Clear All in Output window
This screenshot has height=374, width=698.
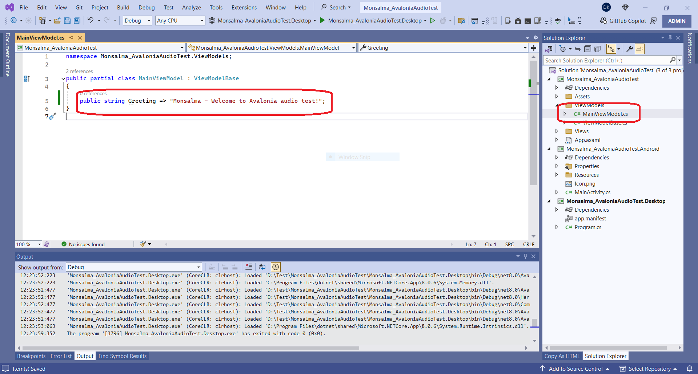pos(249,267)
